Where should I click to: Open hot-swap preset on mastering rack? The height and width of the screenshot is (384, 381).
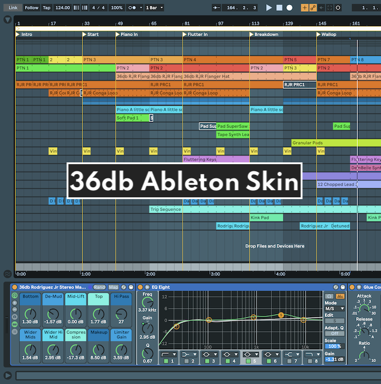124,287
